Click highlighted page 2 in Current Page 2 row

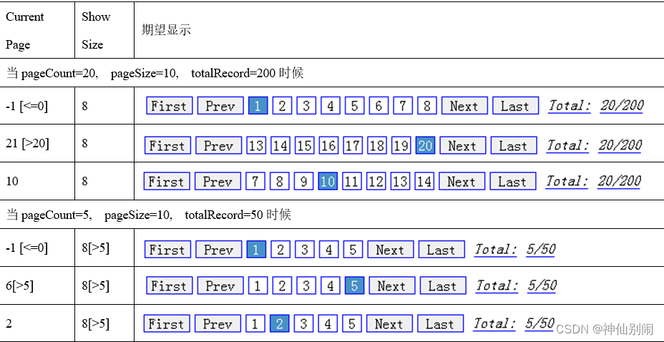point(279,324)
